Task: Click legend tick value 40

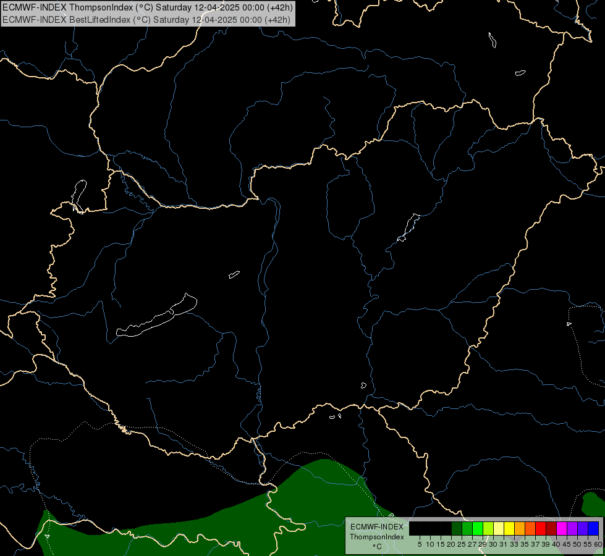Action: pos(556,544)
